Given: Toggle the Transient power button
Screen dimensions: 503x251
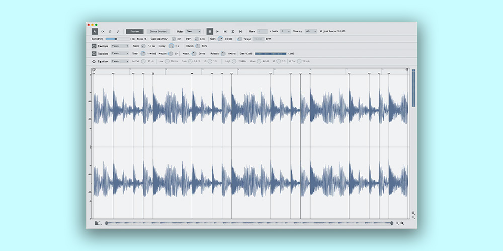Looking at the screenshot, I should [94, 53].
